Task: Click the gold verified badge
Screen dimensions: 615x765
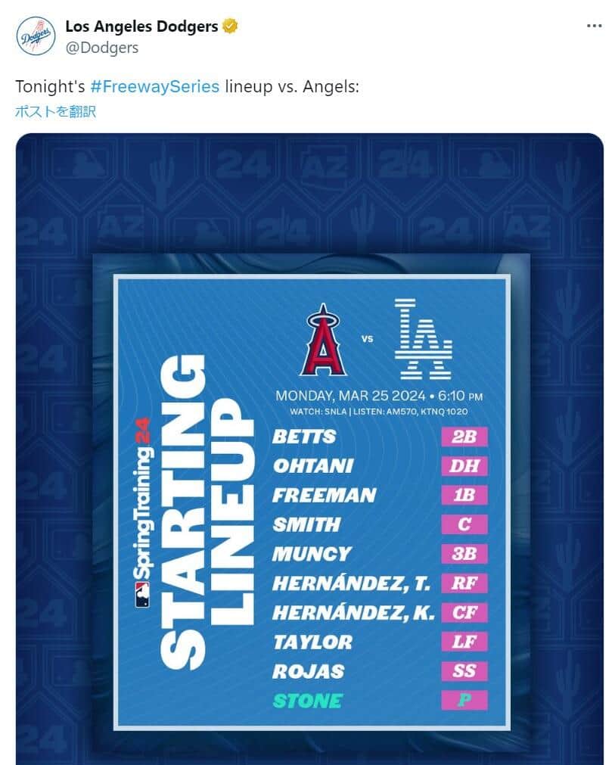Action: coord(230,26)
